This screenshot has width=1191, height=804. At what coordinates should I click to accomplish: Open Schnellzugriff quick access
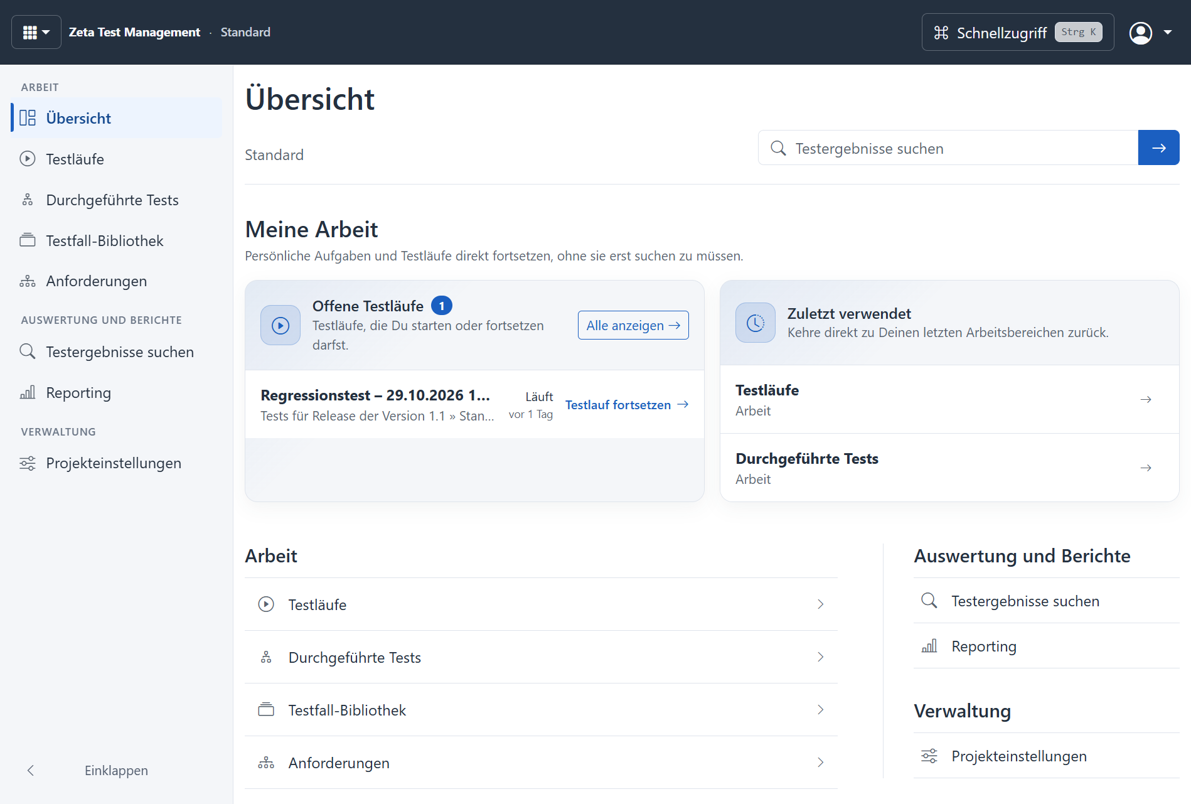(x=1017, y=32)
